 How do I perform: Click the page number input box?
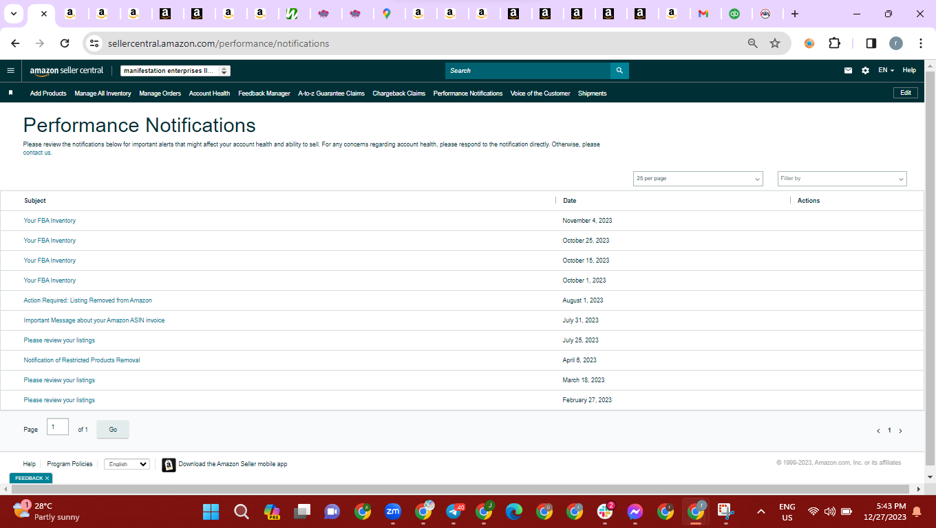click(x=58, y=427)
